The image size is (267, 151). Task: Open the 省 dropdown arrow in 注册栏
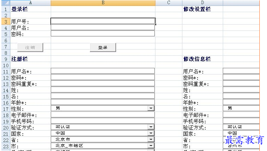(x=151, y=139)
